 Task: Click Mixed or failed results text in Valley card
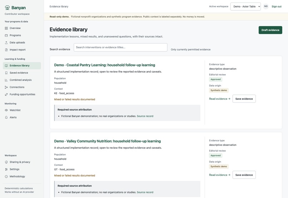[75, 175]
